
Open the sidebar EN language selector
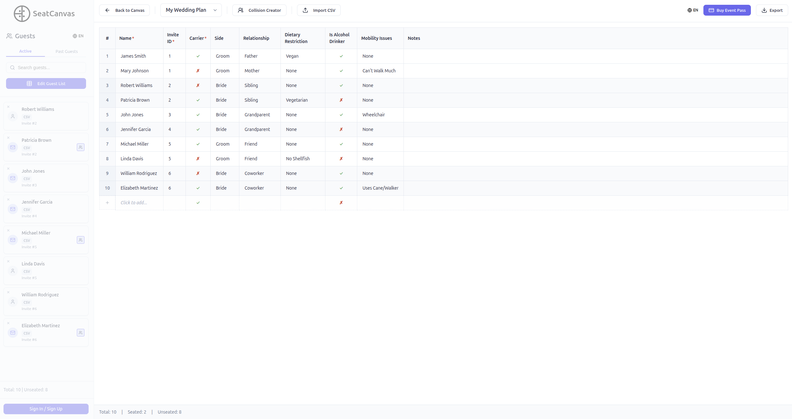coord(78,36)
